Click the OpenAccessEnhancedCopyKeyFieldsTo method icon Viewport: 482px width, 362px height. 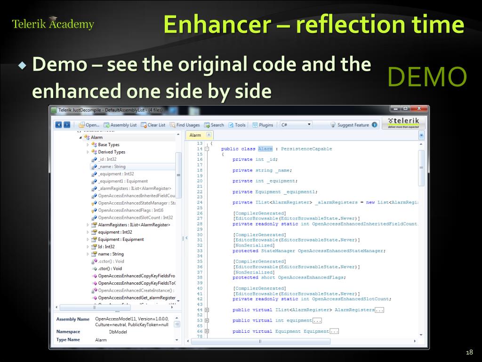pos(94,283)
